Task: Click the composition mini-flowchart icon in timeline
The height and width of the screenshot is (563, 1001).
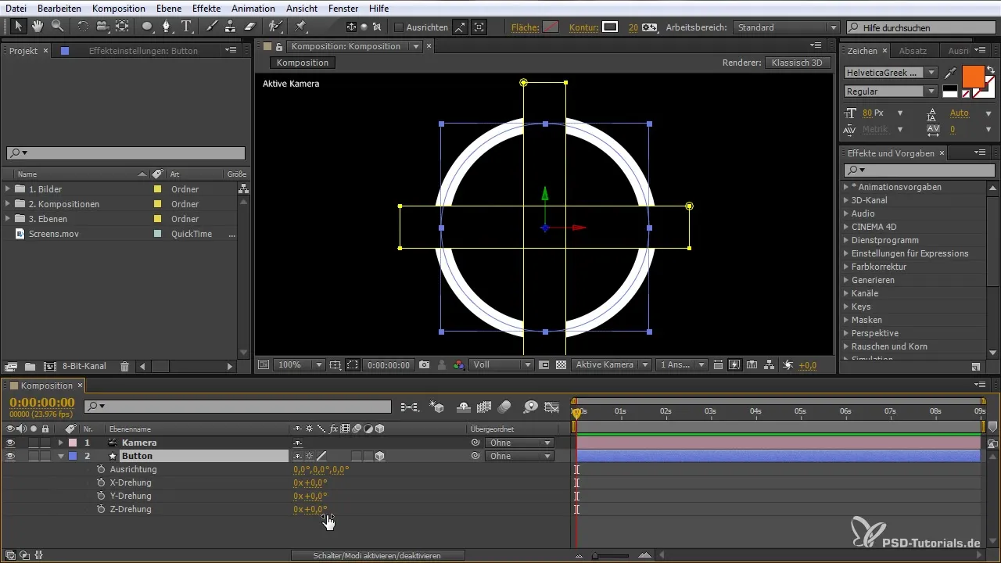Action: point(410,407)
